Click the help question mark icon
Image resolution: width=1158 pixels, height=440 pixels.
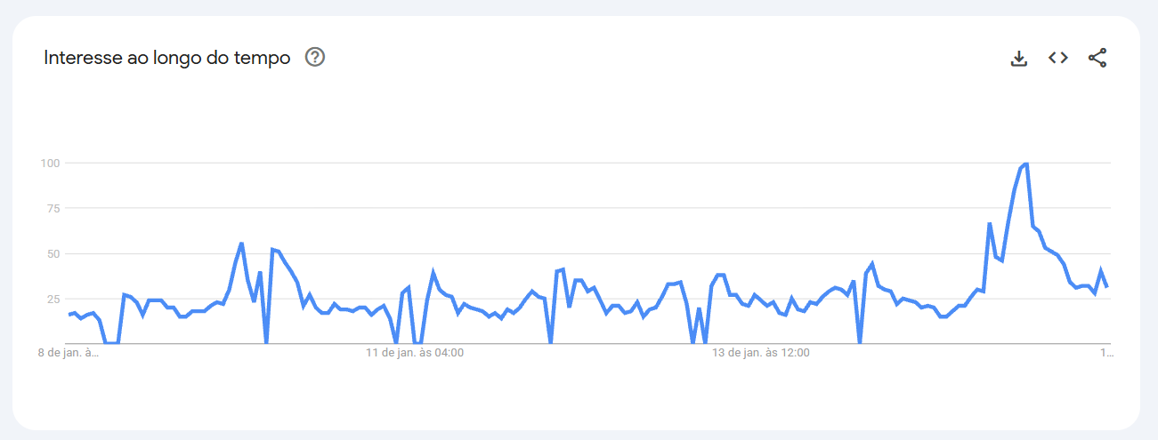315,58
